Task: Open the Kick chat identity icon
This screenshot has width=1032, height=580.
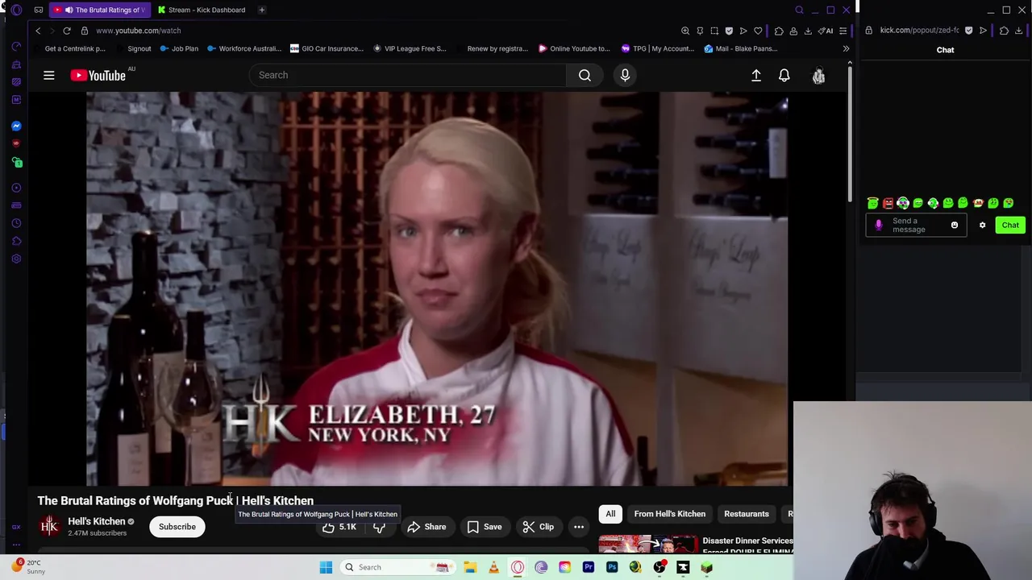Action: pos(879,225)
